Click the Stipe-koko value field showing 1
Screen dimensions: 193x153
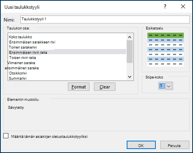coord(162,86)
